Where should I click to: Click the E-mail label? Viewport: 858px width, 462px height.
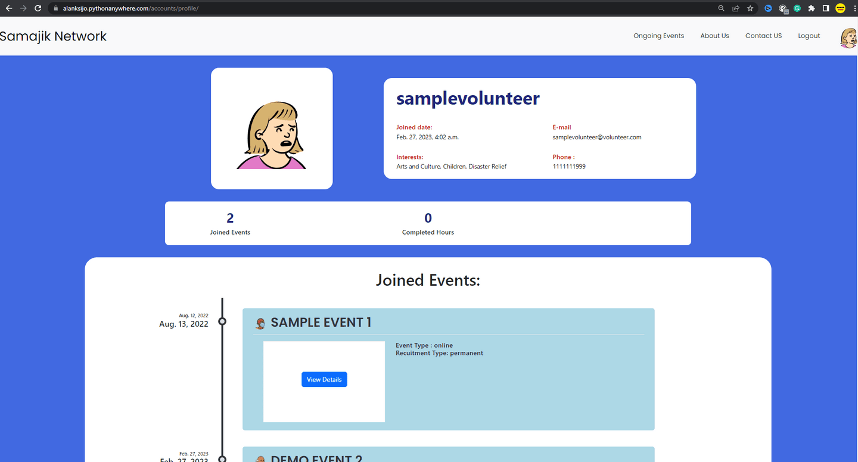(x=562, y=127)
